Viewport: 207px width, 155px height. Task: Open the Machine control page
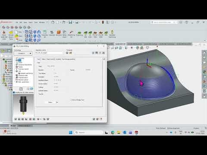(x=23, y=80)
